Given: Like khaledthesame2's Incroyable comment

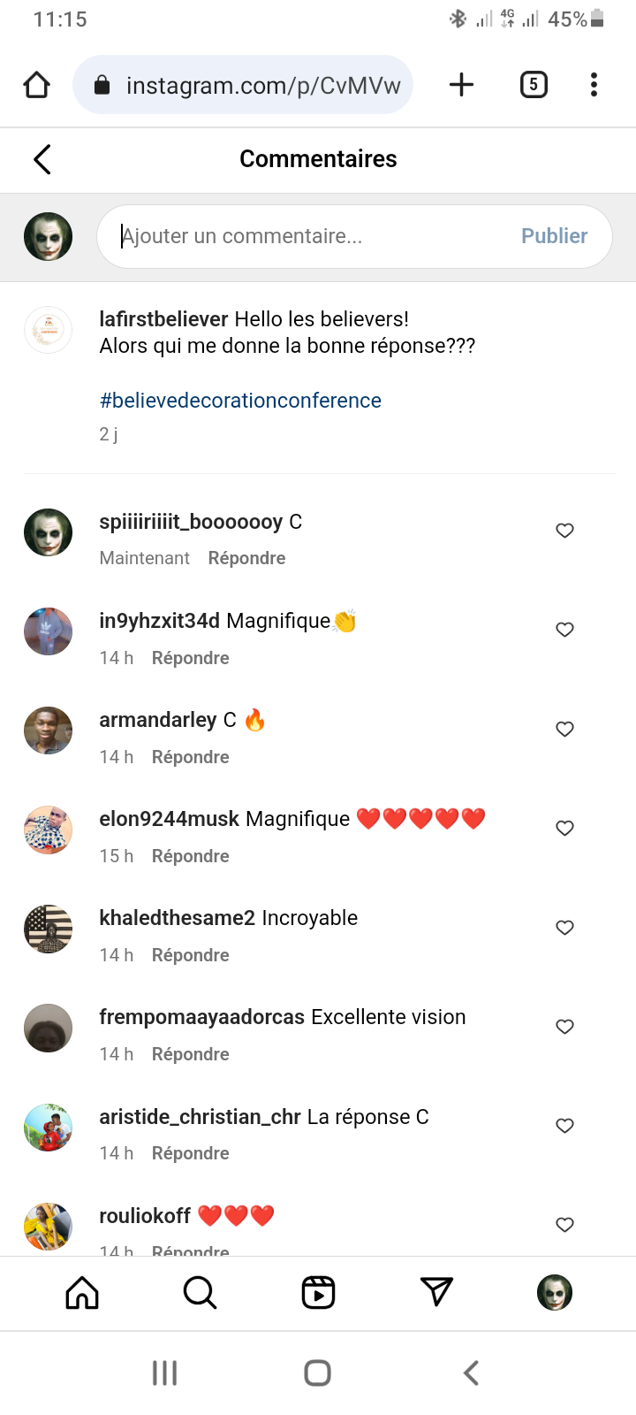Looking at the screenshot, I should click(564, 927).
